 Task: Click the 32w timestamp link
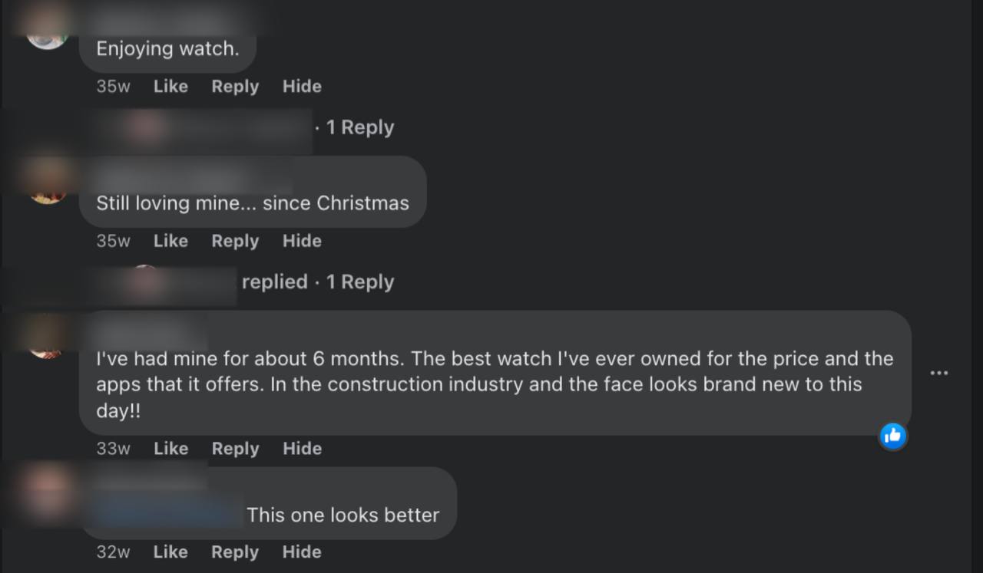click(113, 552)
